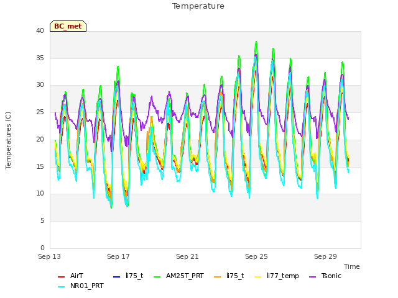Screen dimensions: 398x298
Task: Click the 35 y-axis tick label
Action: (x=40, y=58)
